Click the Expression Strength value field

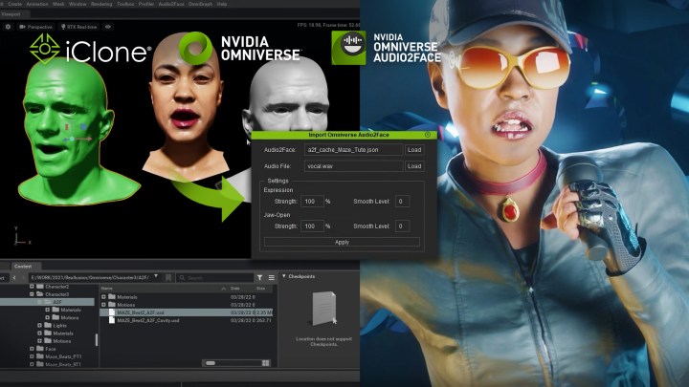[312, 201]
